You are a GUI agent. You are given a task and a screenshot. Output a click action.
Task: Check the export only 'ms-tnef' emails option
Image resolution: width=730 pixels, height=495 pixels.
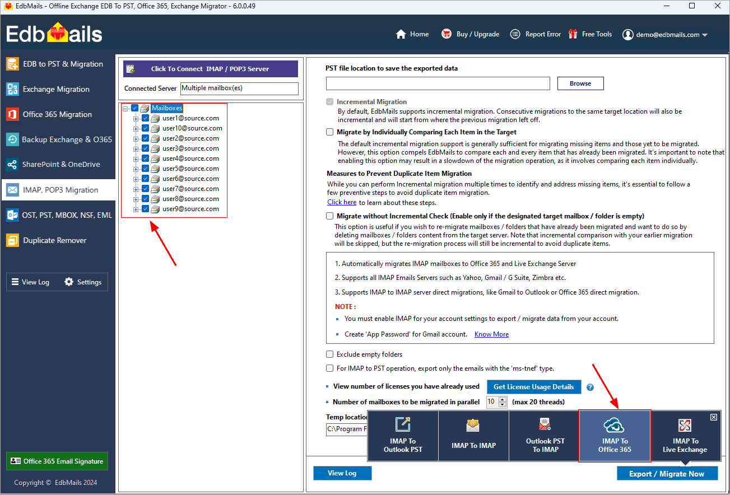coord(329,368)
